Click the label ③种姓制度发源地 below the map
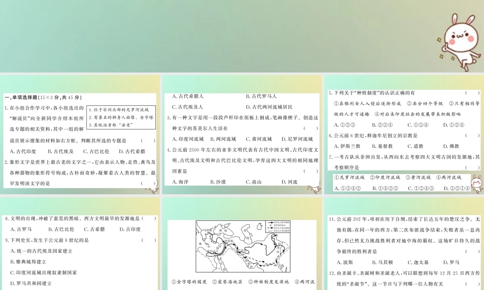484x290 pixels. pyautogui.click(x=269, y=282)
